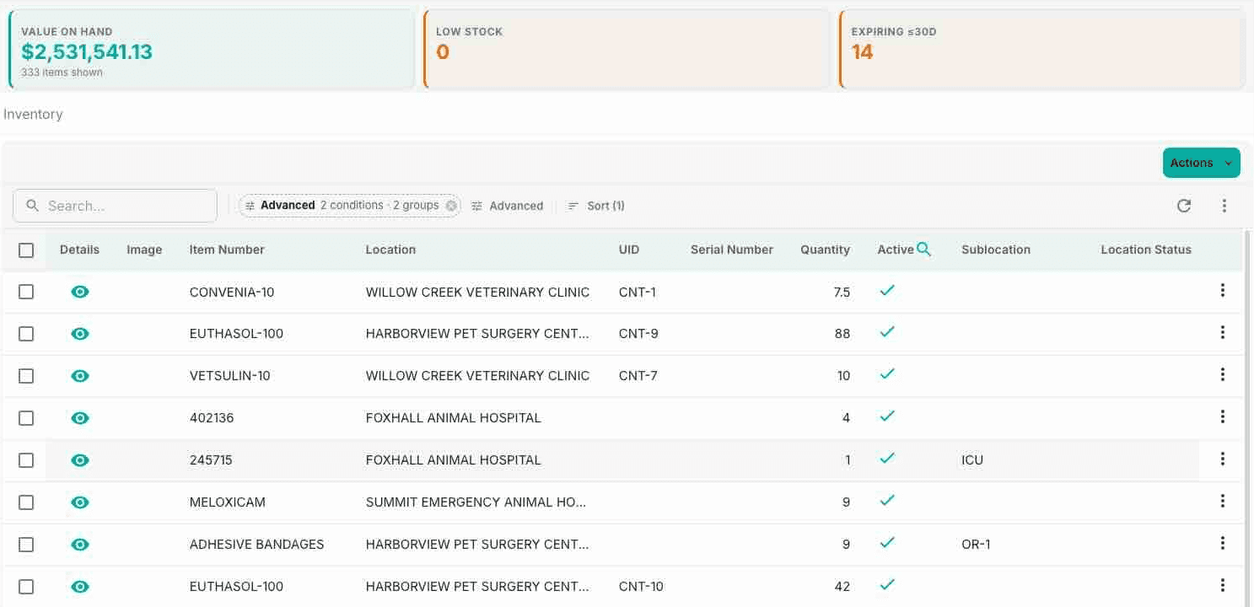Select checkbox for item 245715
1254x607 pixels.
coord(26,460)
